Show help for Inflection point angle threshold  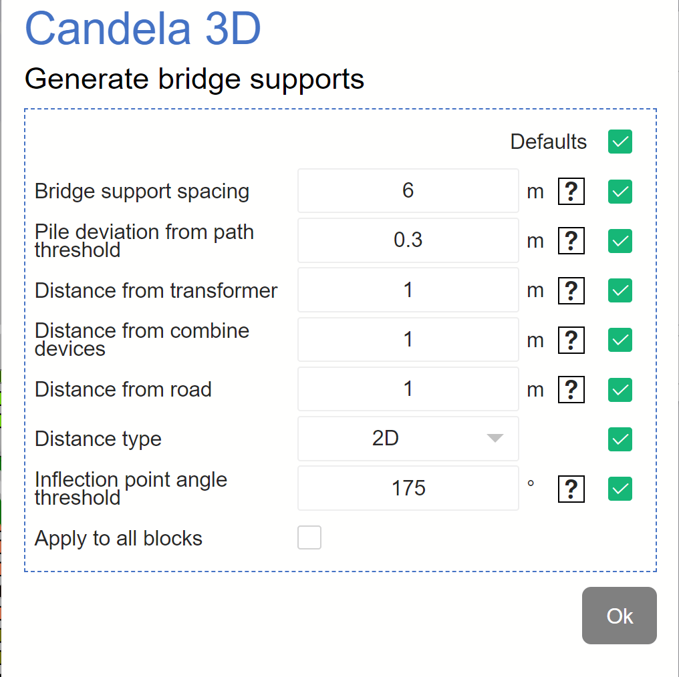pyautogui.click(x=571, y=489)
